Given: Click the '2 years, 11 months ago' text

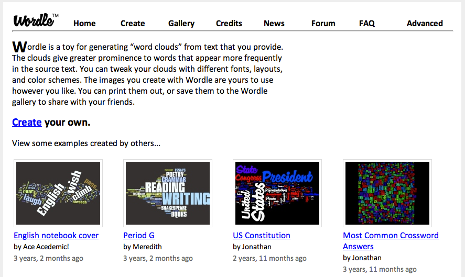Looking at the screenshot, I should point(269,258).
